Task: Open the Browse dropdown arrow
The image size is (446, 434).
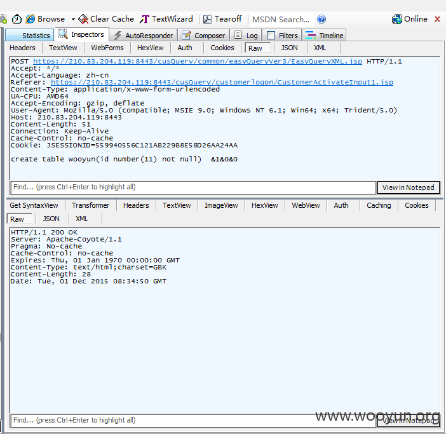Action: [73, 19]
